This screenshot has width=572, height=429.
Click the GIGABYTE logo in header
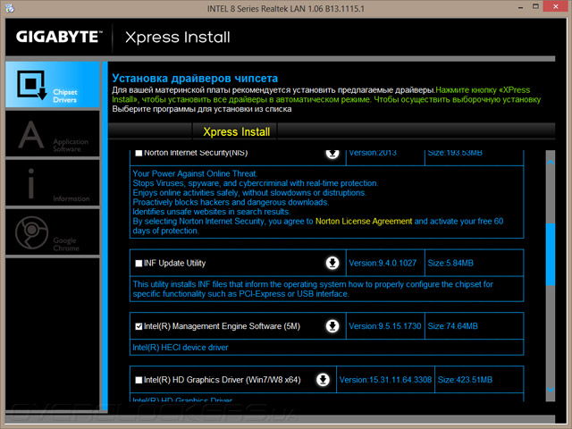coord(59,37)
